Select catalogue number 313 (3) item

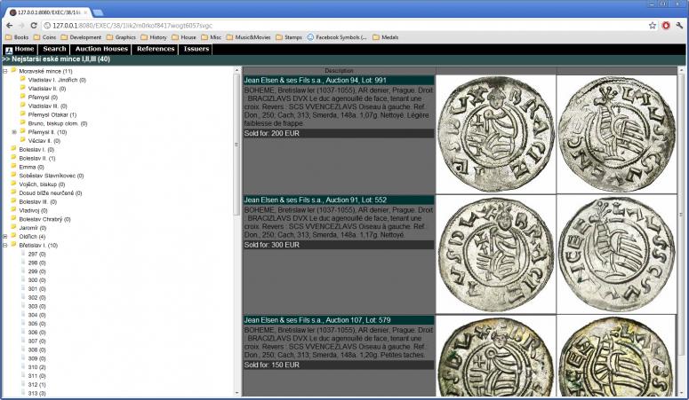(x=37, y=394)
